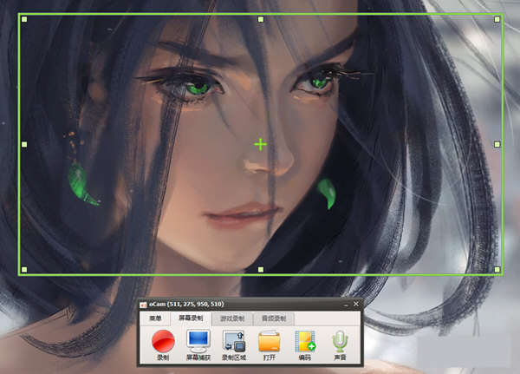
Task: Switch to the 游戏录制 game recording tab
Action: click(233, 318)
